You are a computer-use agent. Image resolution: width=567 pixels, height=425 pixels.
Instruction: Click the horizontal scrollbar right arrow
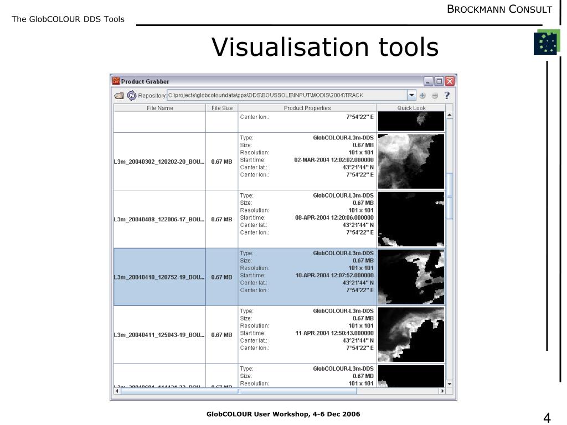tap(442, 391)
